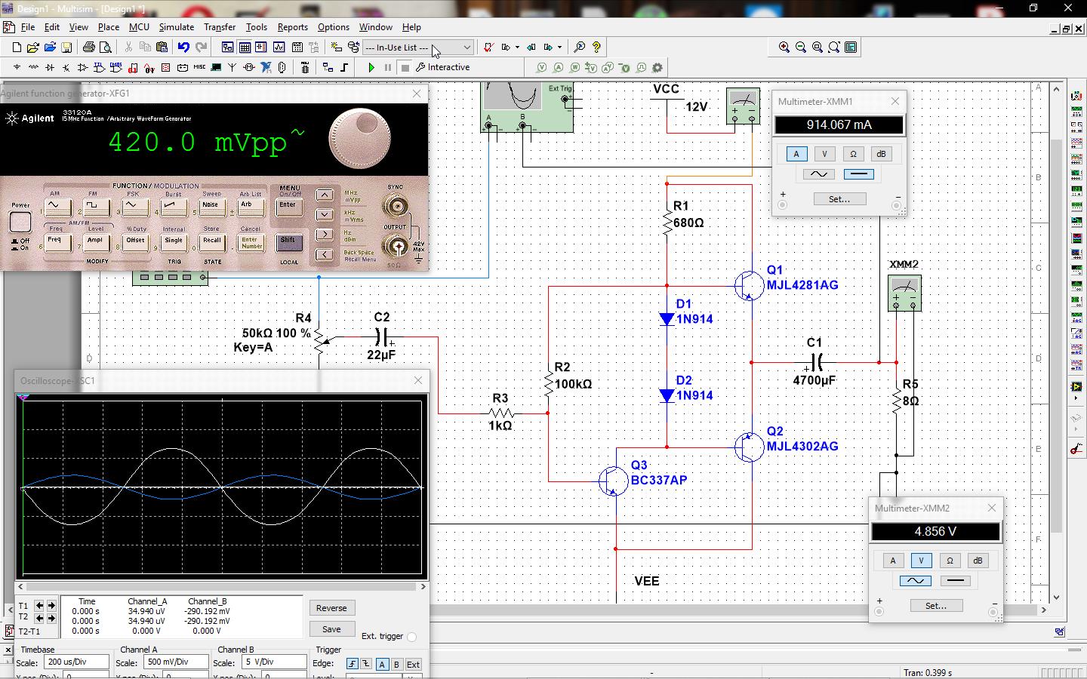Click Set... button in Multimeter-XMM2
Image resolution: width=1087 pixels, height=679 pixels.
click(x=936, y=606)
